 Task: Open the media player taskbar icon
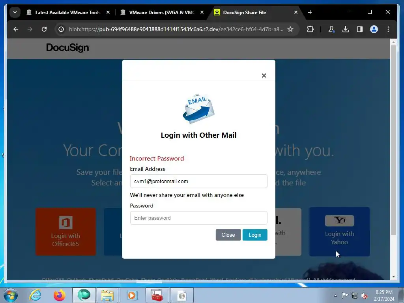tap(132, 295)
